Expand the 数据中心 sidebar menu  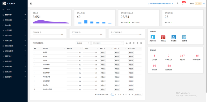click(x=14, y=15)
